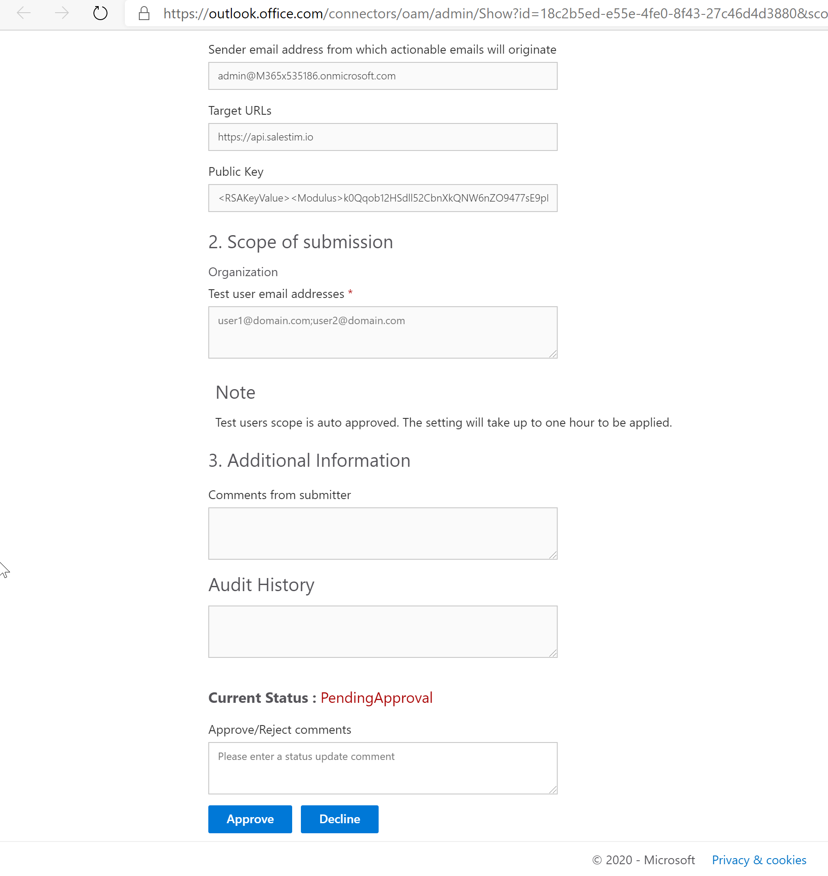Click the back navigation arrow
The width and height of the screenshot is (828, 876).
(24, 13)
